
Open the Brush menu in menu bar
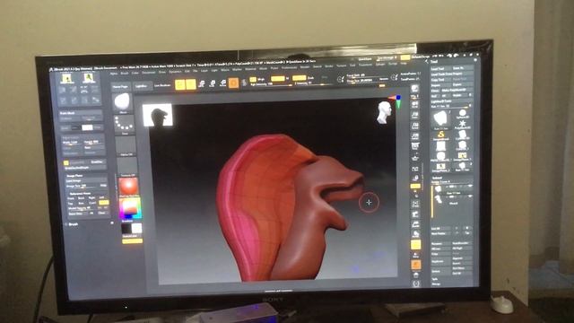125,74
